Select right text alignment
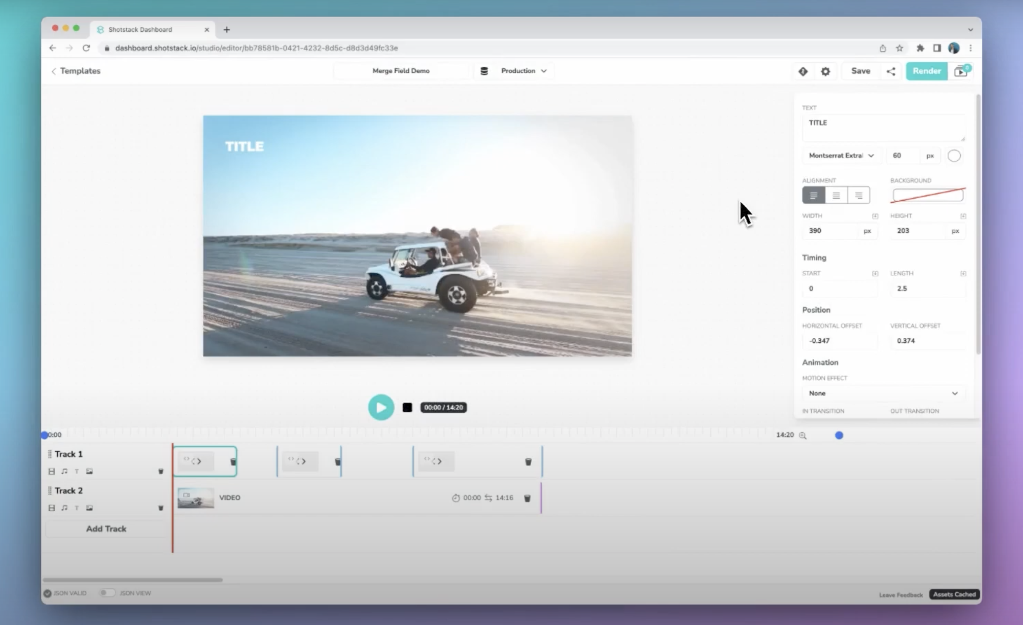This screenshot has height=625, width=1023. coord(859,195)
